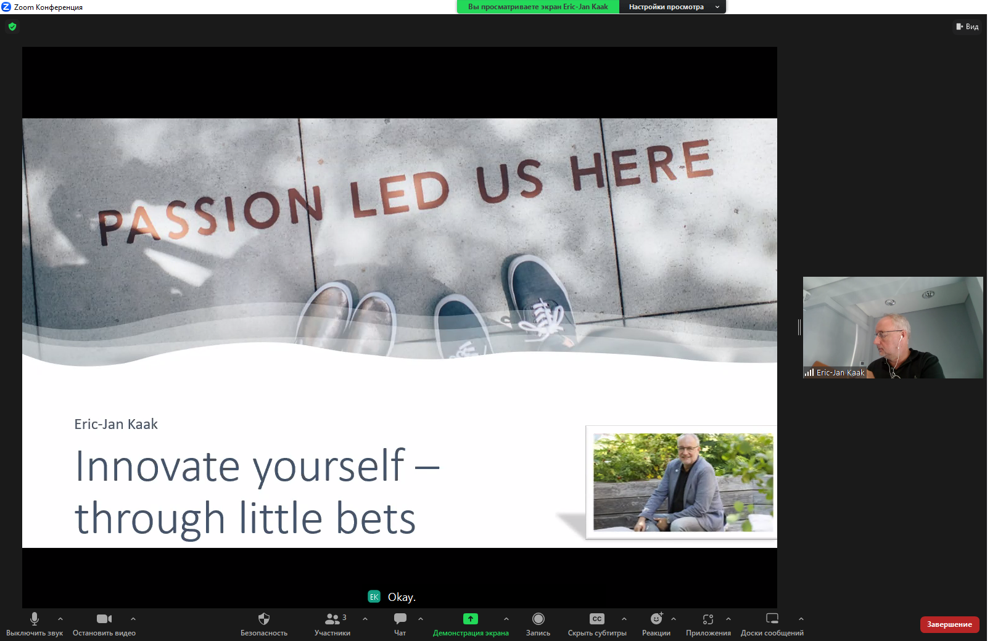Open the Participants (Участники) panel
The height and width of the screenshot is (641, 990).
pos(332,619)
